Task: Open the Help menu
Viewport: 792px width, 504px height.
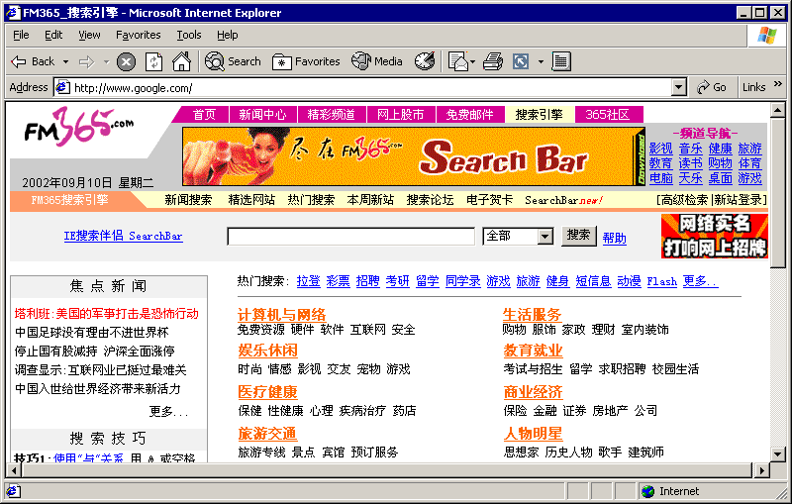Action: click(228, 35)
